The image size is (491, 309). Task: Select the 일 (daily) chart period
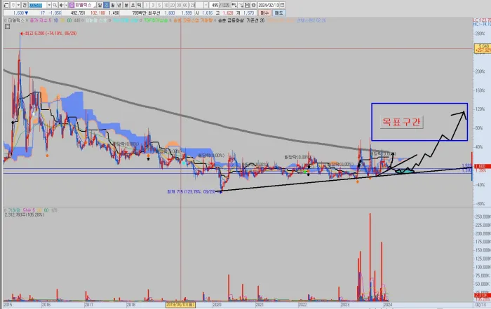click(100, 5)
